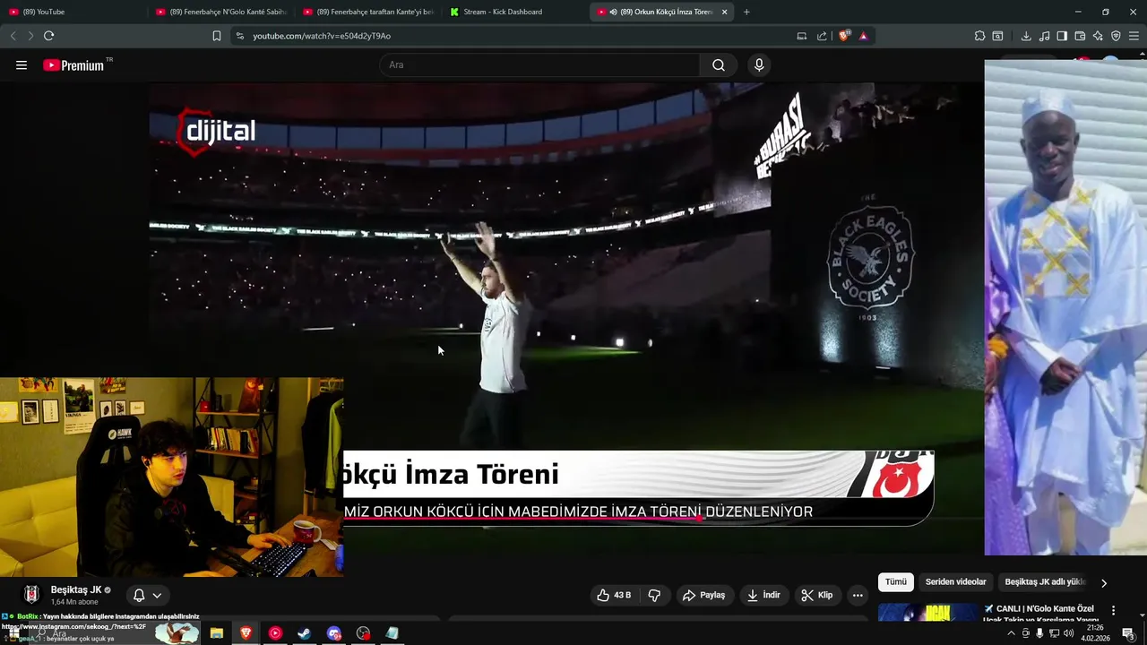Install app via the address bar screen icon
Image resolution: width=1147 pixels, height=645 pixels.
coord(801,36)
